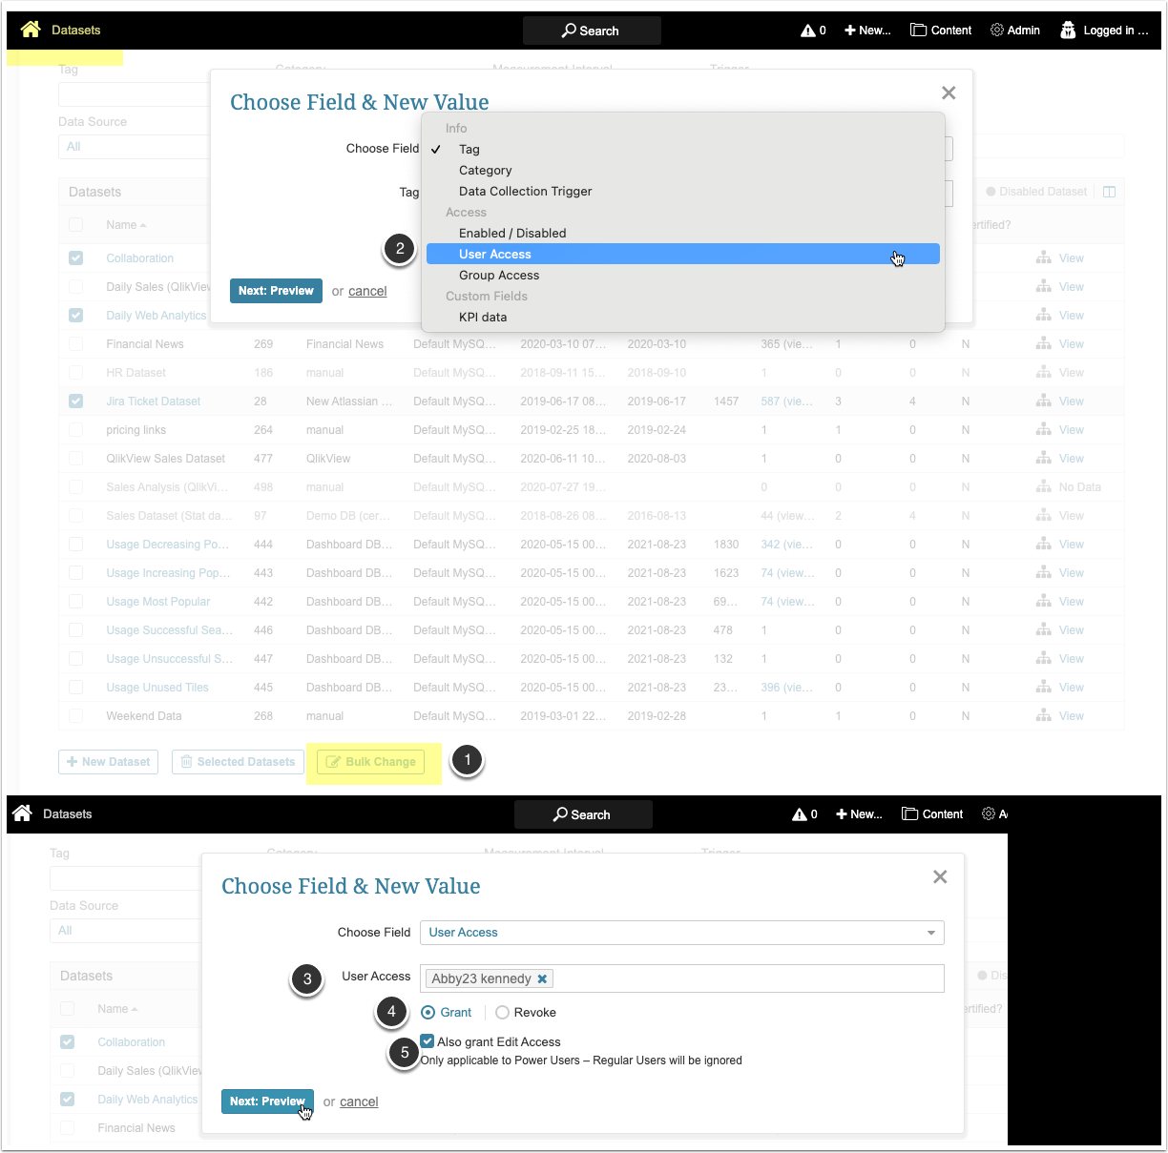Toggle Weekend Data row checkbox

pyautogui.click(x=76, y=715)
